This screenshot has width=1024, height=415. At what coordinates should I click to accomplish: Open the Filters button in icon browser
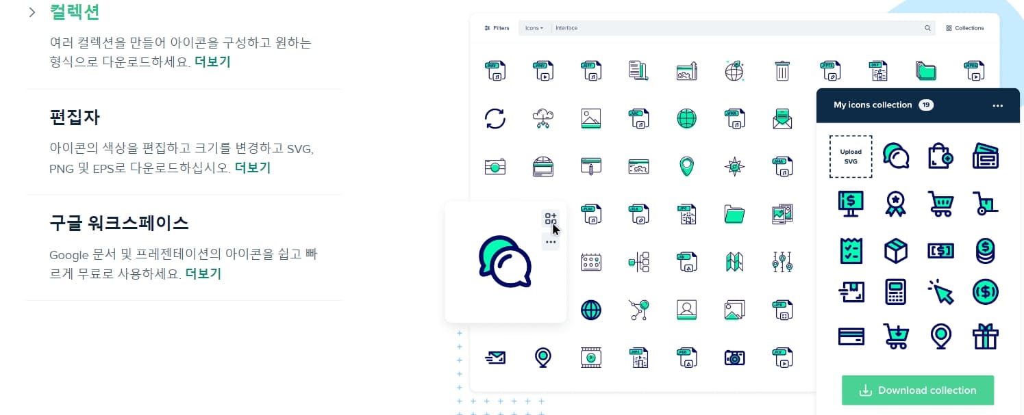tap(497, 28)
